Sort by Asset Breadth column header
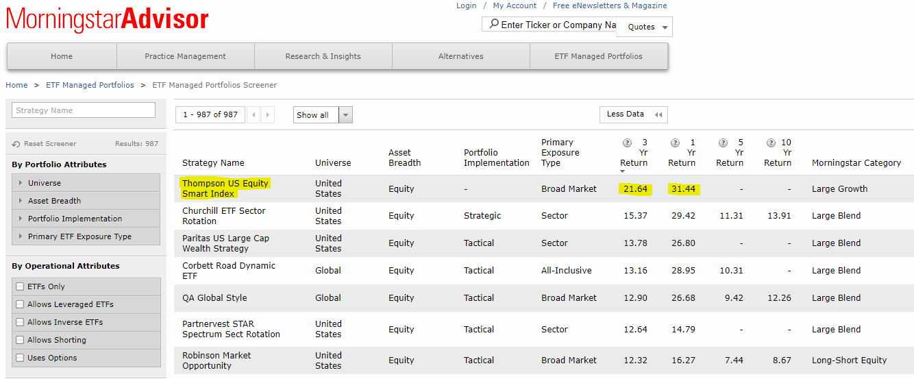914x379 pixels. tap(404, 158)
